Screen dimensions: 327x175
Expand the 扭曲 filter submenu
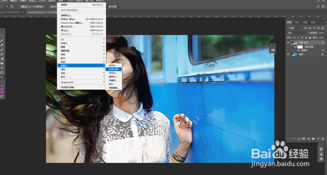(x=81, y=54)
